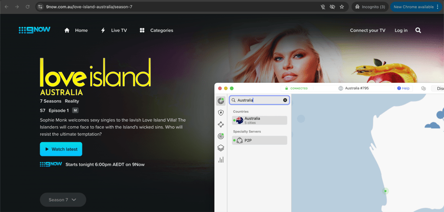
Task: Open the Dark Web Monitor target icon
Action: [221, 136]
